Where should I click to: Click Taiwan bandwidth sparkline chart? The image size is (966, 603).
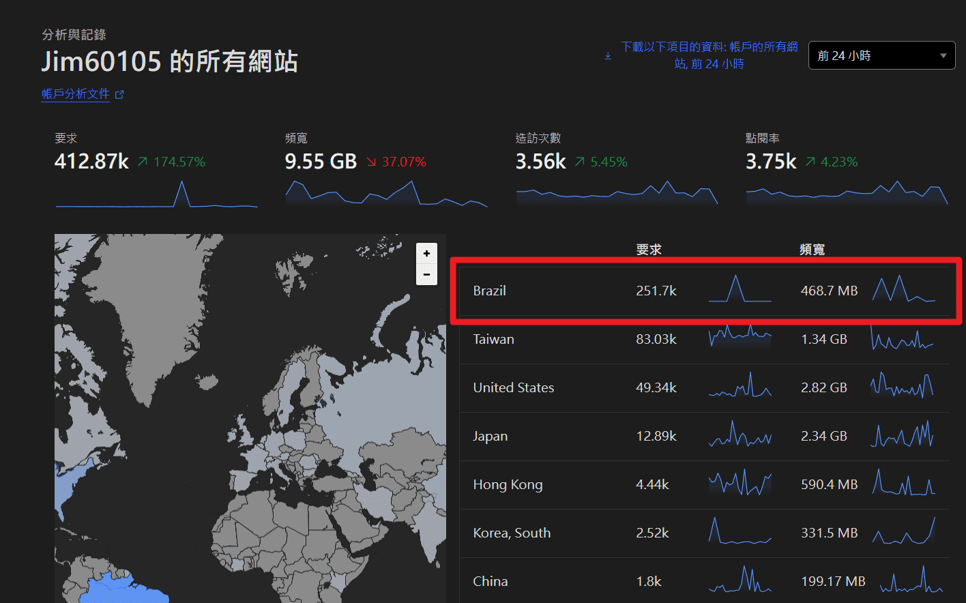902,338
